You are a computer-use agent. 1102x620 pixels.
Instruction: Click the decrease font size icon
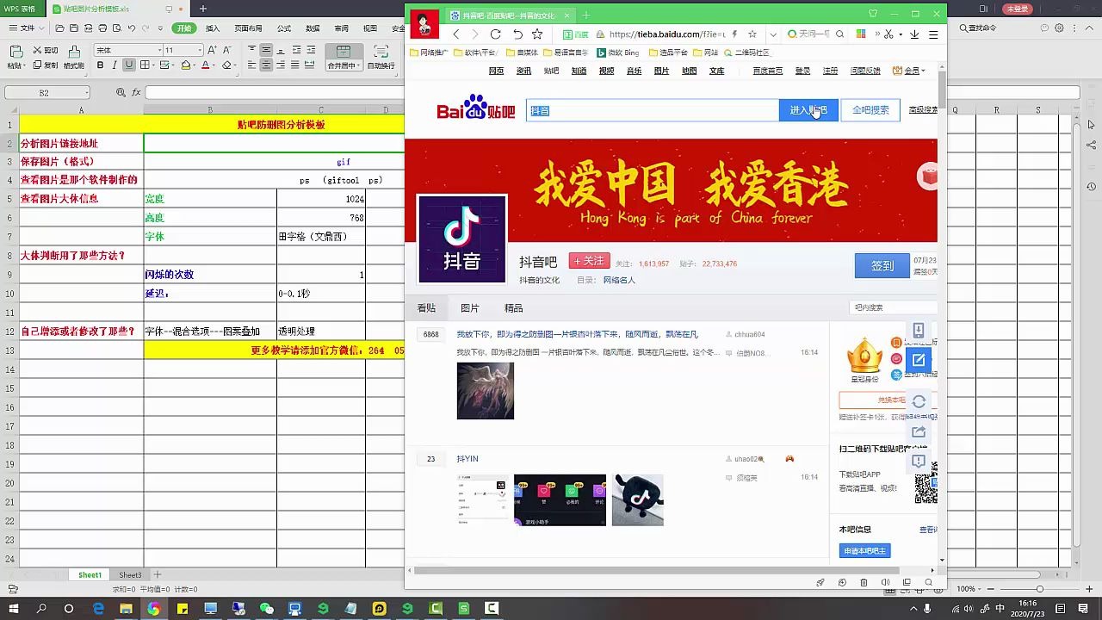point(226,51)
